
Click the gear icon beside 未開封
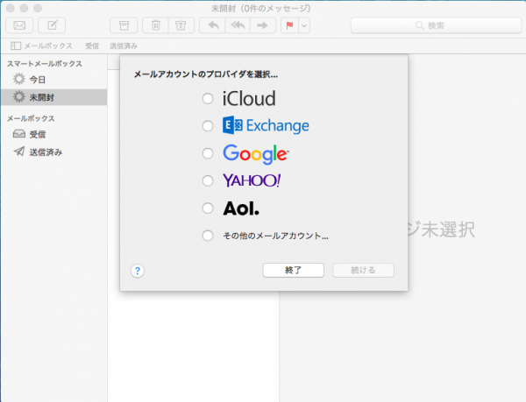pyautogui.click(x=19, y=97)
